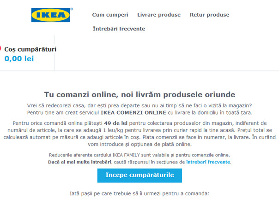Click the IKEA logo
This screenshot has width=279, height=209.
coord(50,15)
